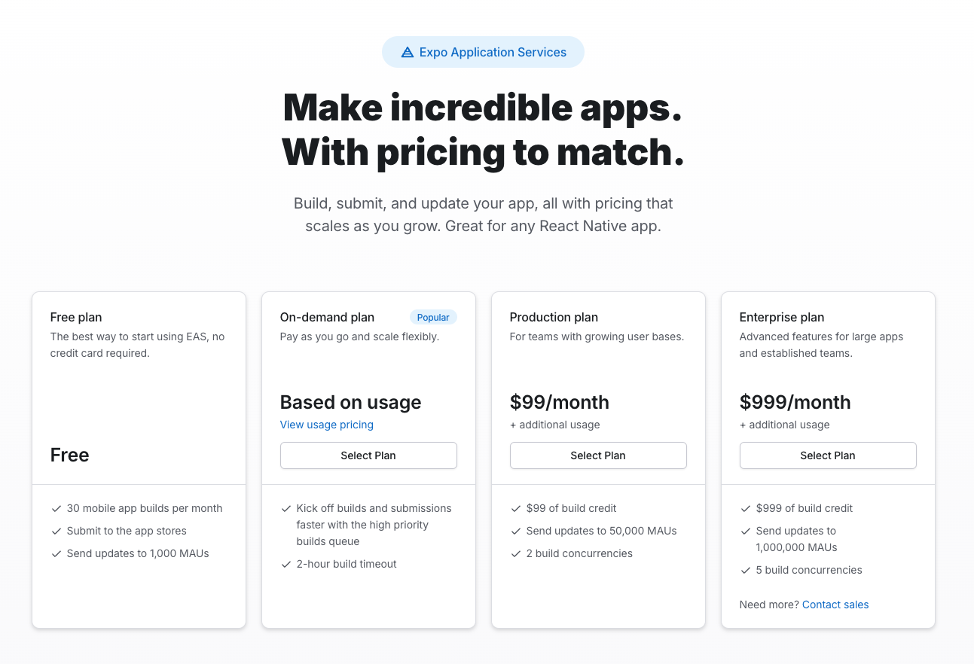Screen dimensions: 974x664
Task: Click checkmark next to $999 of build credit
Action: (746, 508)
